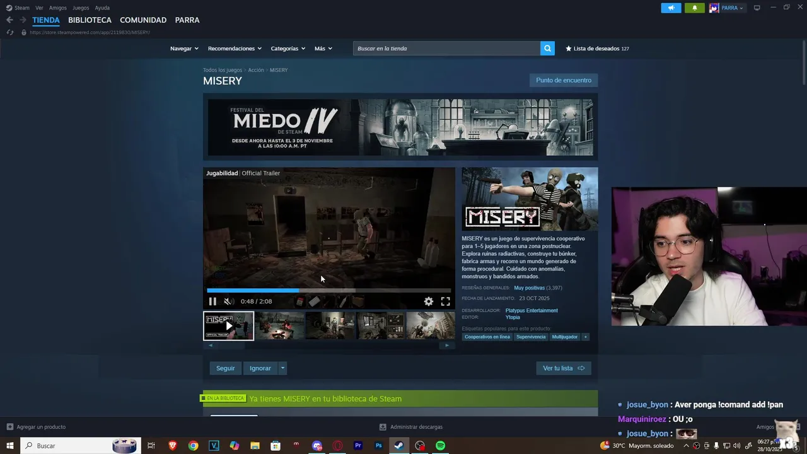Click the Punto de encuentro button
The height and width of the screenshot is (454, 807).
coord(564,80)
